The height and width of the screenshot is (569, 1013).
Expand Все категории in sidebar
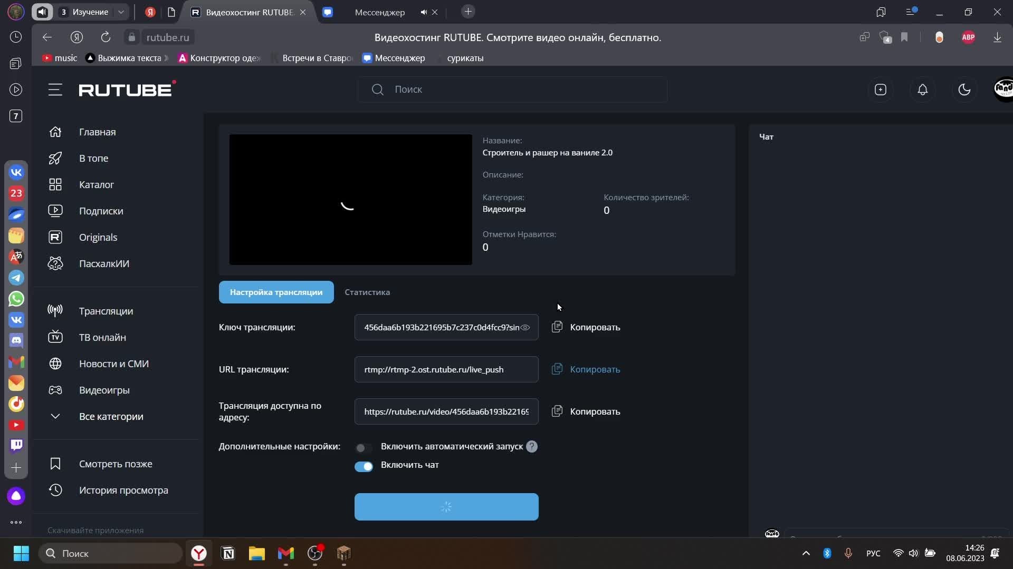click(111, 416)
